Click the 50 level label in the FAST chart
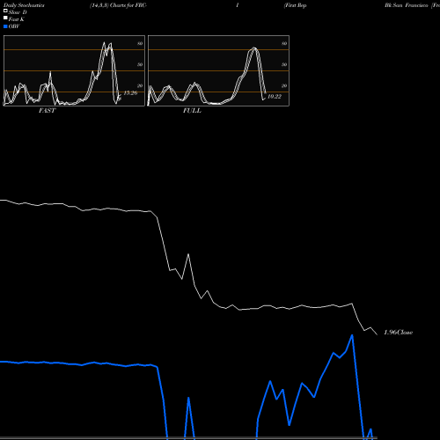 pos(140,64)
